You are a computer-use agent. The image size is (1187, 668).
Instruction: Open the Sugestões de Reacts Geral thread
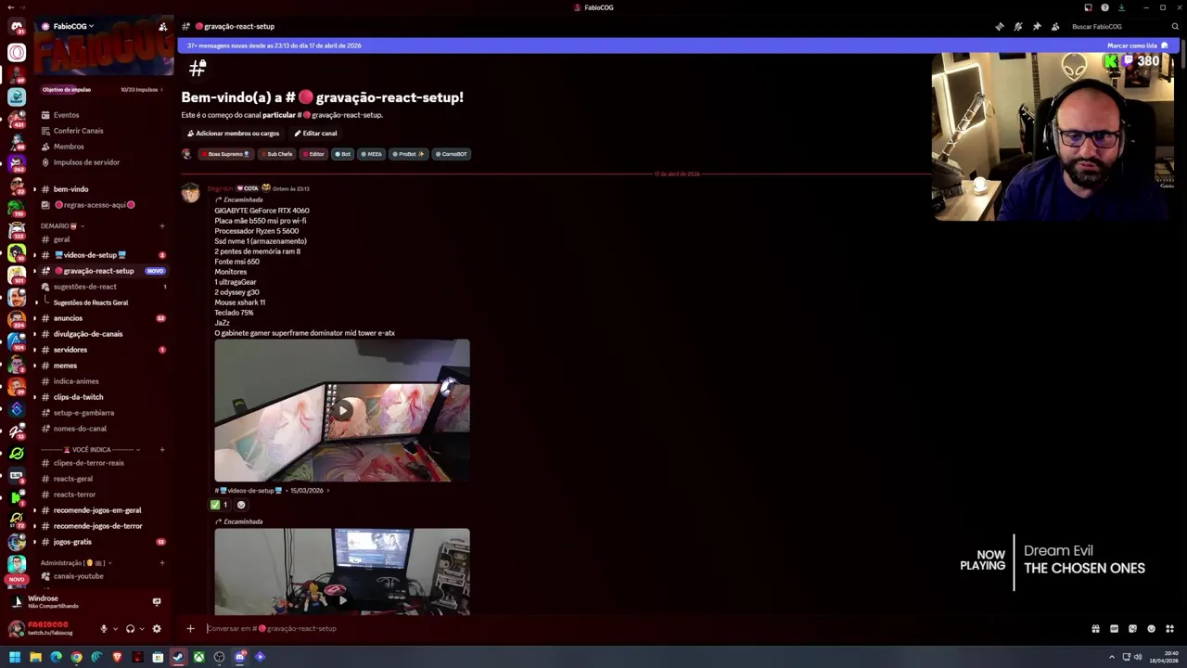click(x=91, y=302)
